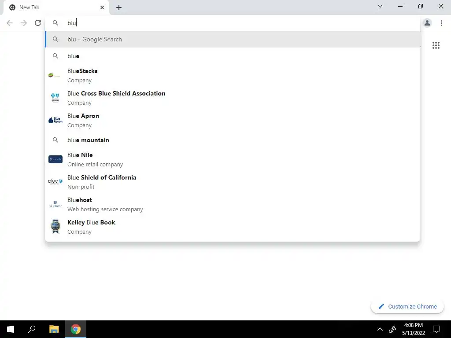451x338 pixels.
Task: Open the Windows notification center
Action: coord(436,329)
